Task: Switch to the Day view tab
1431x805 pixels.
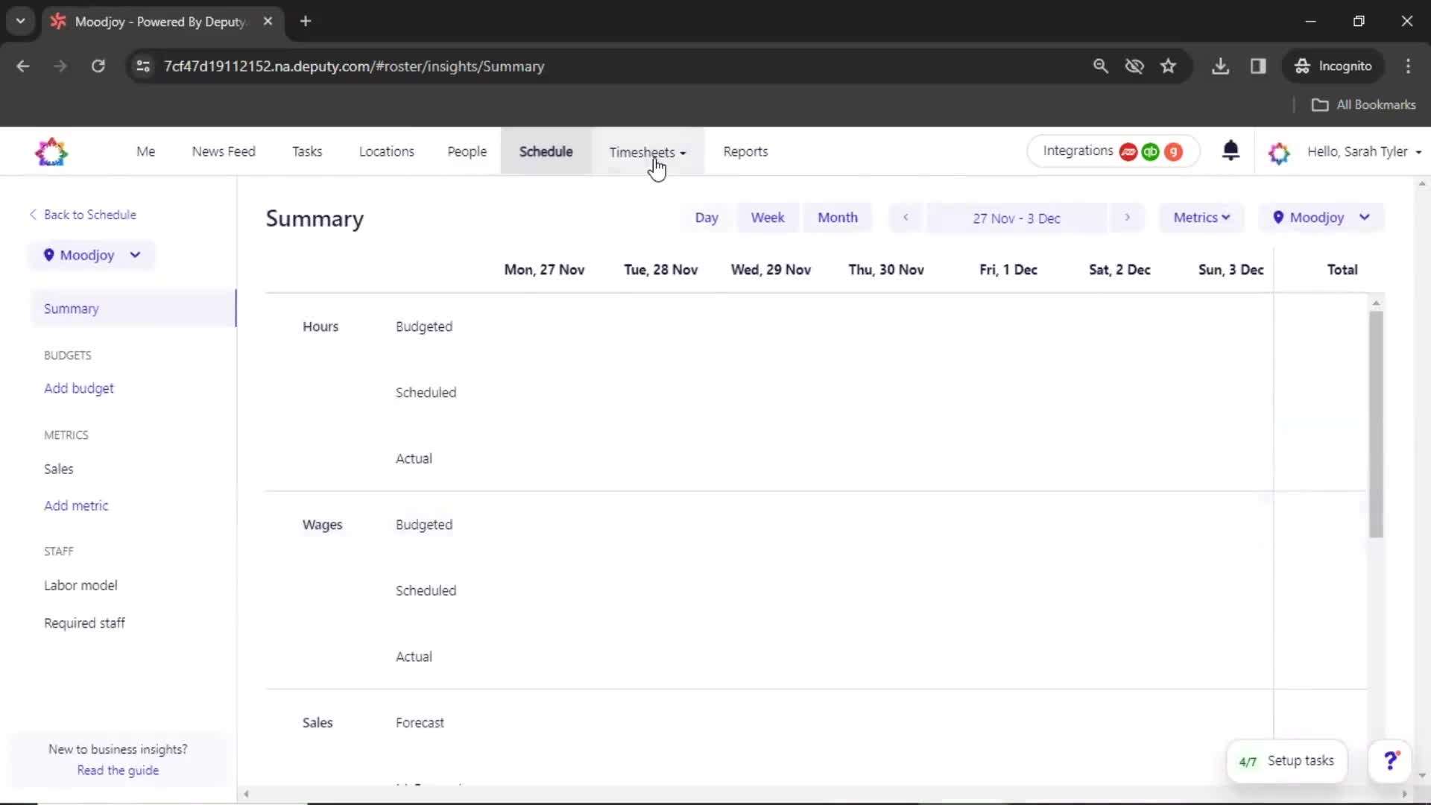Action: (707, 217)
